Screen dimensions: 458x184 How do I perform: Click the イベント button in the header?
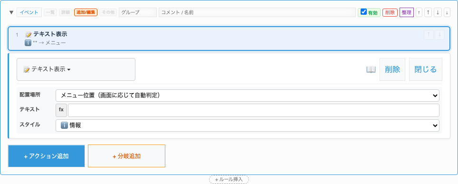[x=29, y=12]
